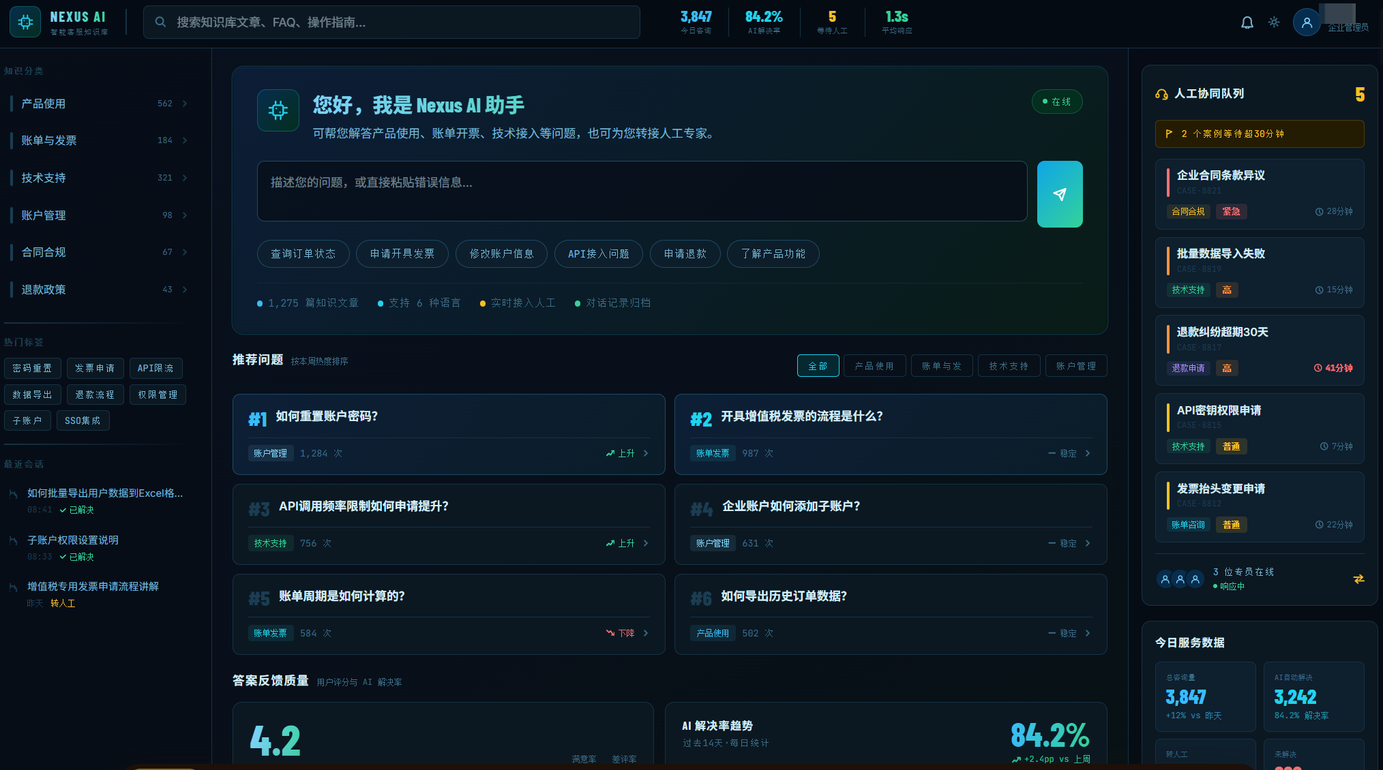Screen dimensions: 1383x770
Task: Click the question description text box
Action: pyautogui.click(x=642, y=191)
